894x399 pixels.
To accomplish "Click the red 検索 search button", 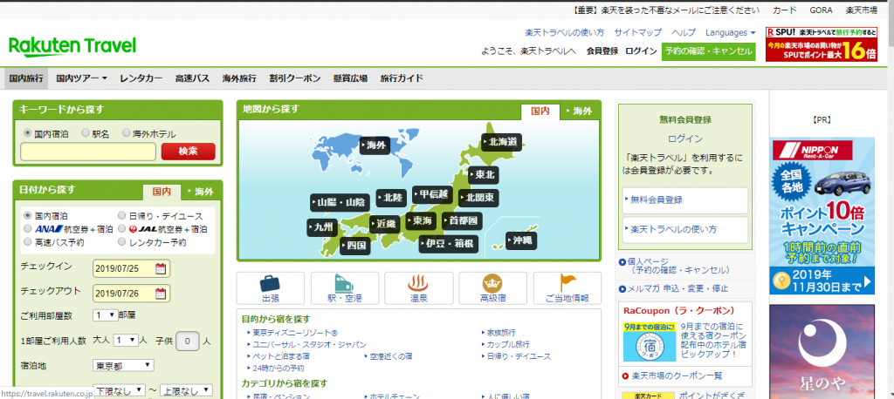I will pos(189,152).
